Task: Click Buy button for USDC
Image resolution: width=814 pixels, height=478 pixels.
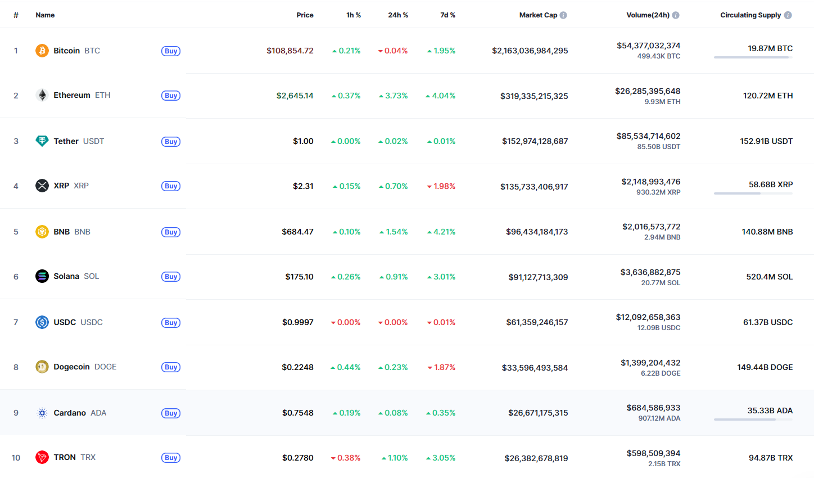Action: point(171,323)
